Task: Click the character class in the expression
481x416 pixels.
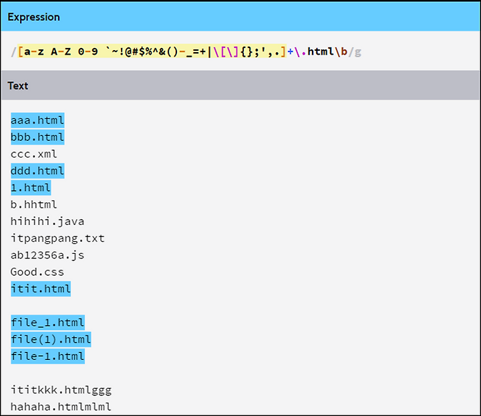Action: click(x=152, y=51)
